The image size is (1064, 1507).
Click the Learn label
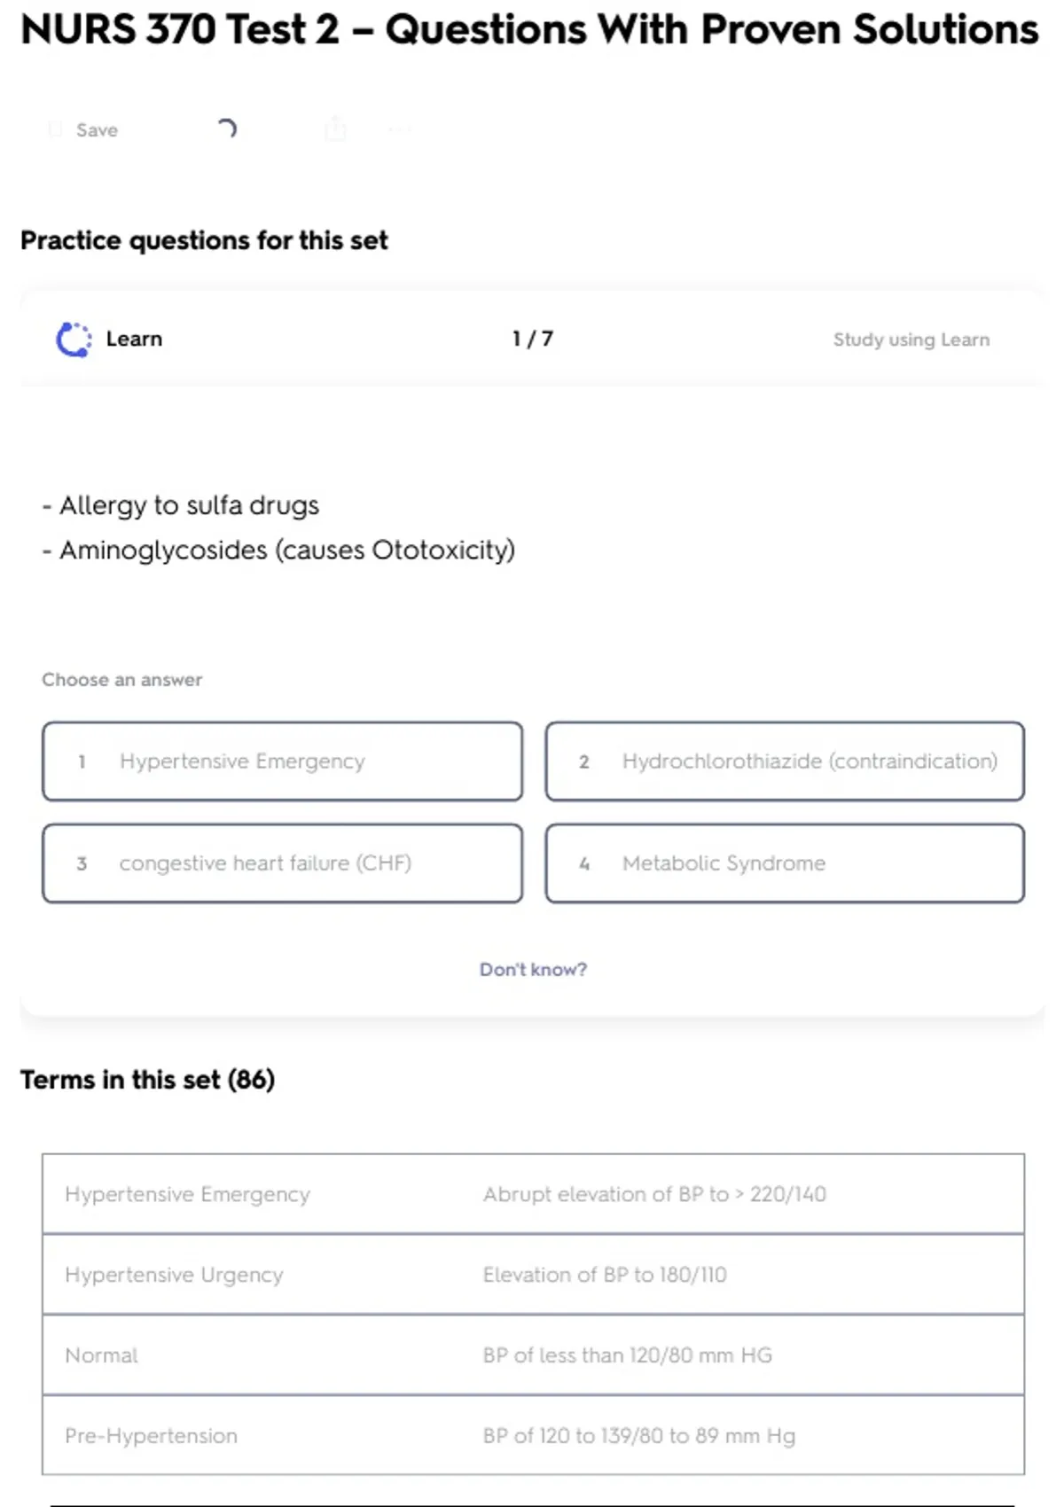(134, 340)
